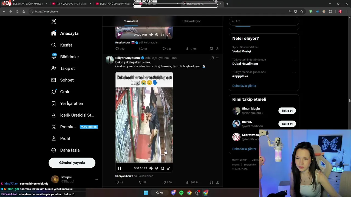The height and width of the screenshot is (197, 351).
Task: Switch to Sana özel tab
Action: 131,21
